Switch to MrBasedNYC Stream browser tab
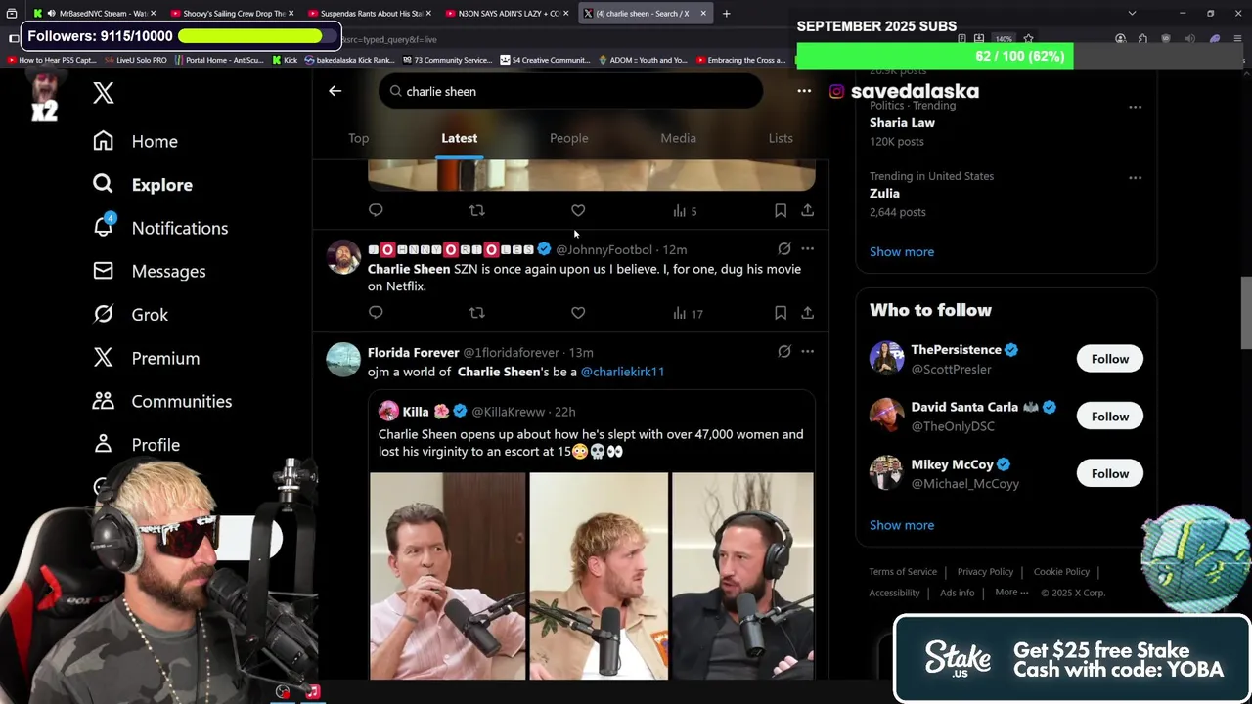1252x704 pixels. click(94, 14)
